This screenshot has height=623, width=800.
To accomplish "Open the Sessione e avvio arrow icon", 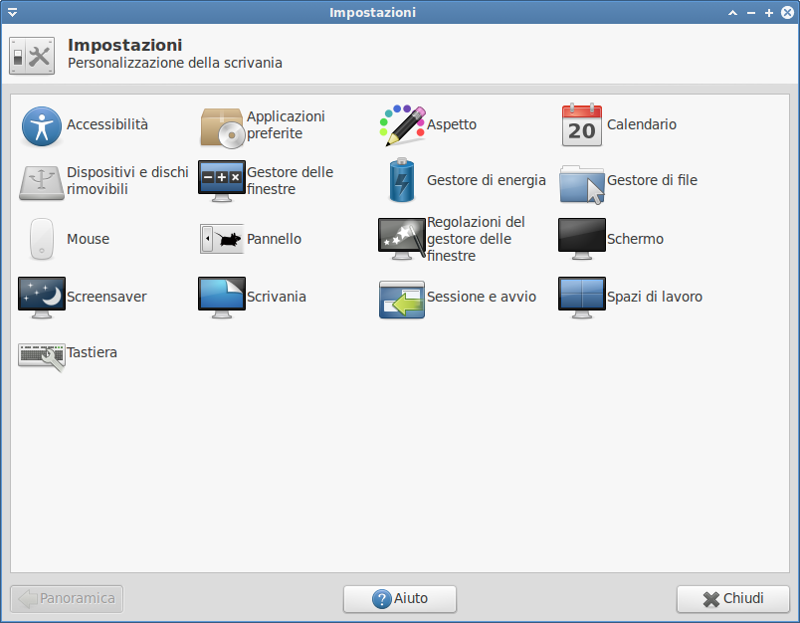I will [x=402, y=300].
